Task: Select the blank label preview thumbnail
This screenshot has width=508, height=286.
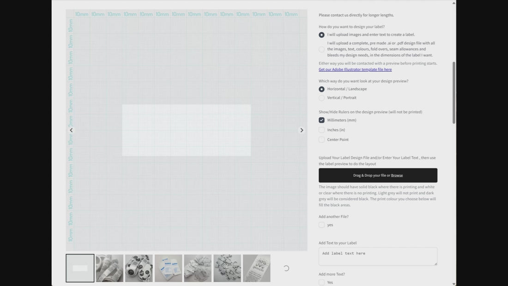Action: (80, 268)
